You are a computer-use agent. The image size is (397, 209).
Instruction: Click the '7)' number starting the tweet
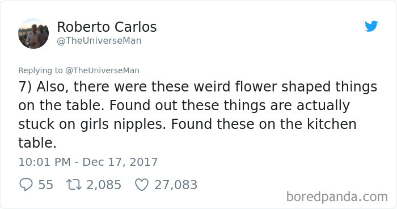[25, 87]
